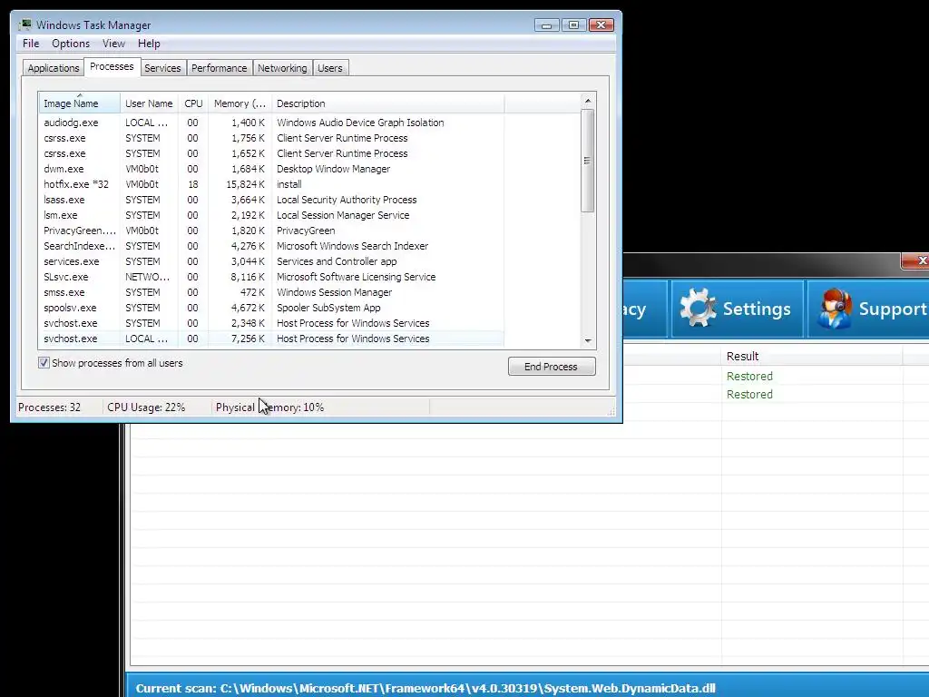The image size is (929, 697).
Task: Select the lsm.exe process
Action: [271, 215]
